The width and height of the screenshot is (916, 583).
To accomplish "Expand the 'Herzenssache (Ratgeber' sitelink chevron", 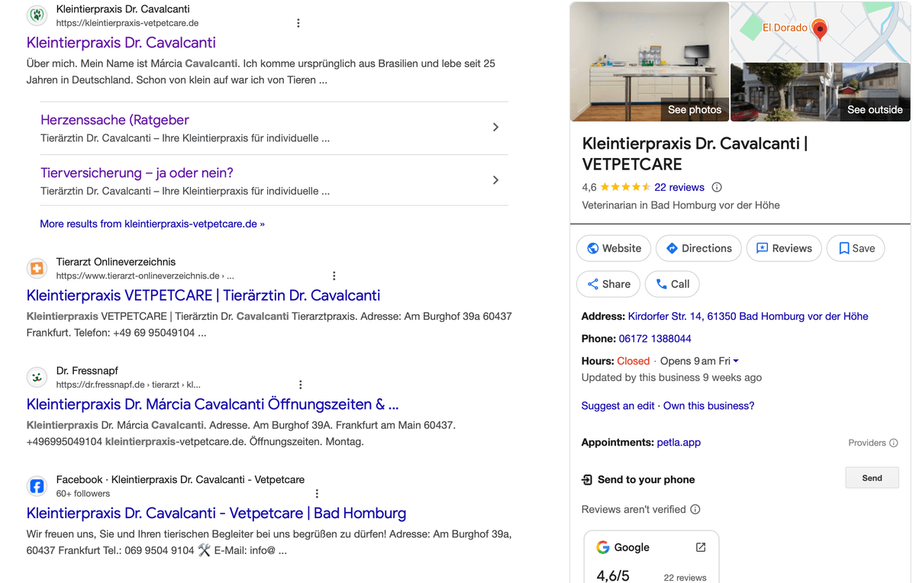I will (495, 128).
